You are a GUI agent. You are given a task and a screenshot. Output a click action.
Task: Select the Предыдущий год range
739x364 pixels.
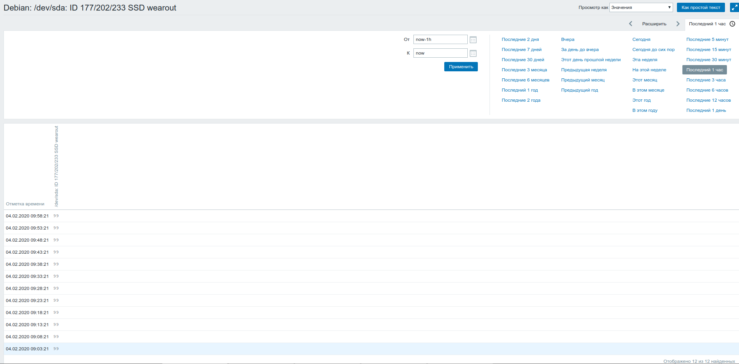[x=579, y=90]
